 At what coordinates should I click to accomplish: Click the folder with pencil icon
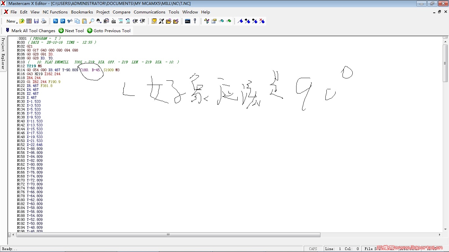click(176, 21)
